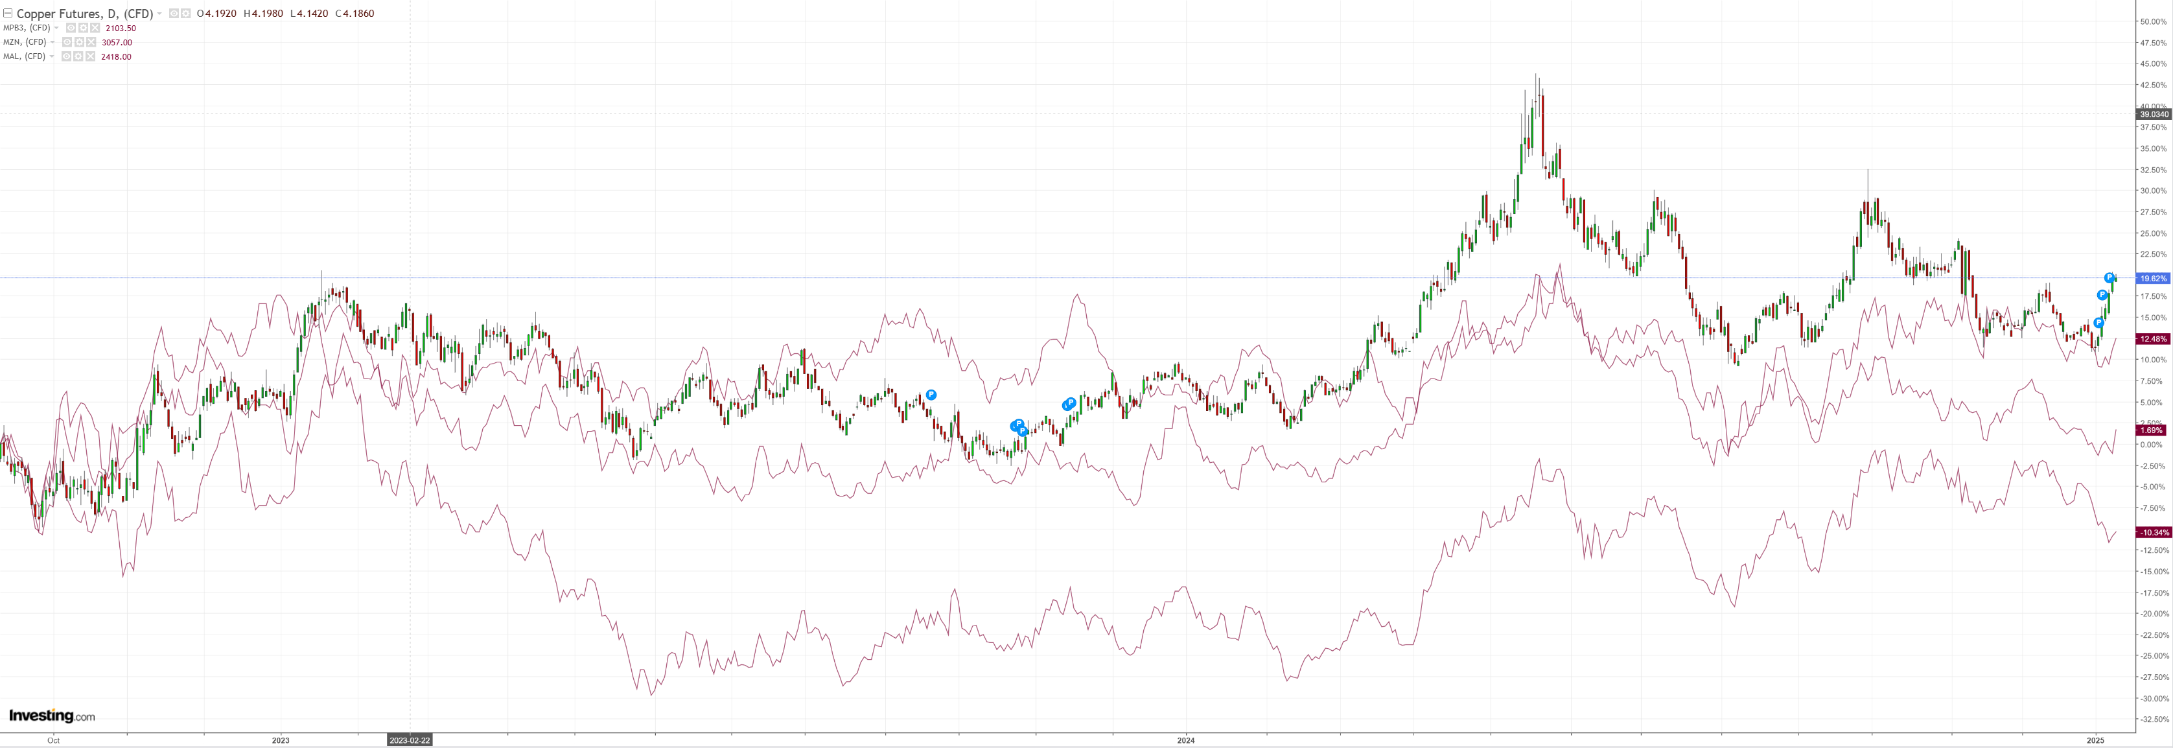This screenshot has height=748, width=2173.
Task: Open Copper Futures symbol dropdown arrow
Action: click(x=159, y=14)
